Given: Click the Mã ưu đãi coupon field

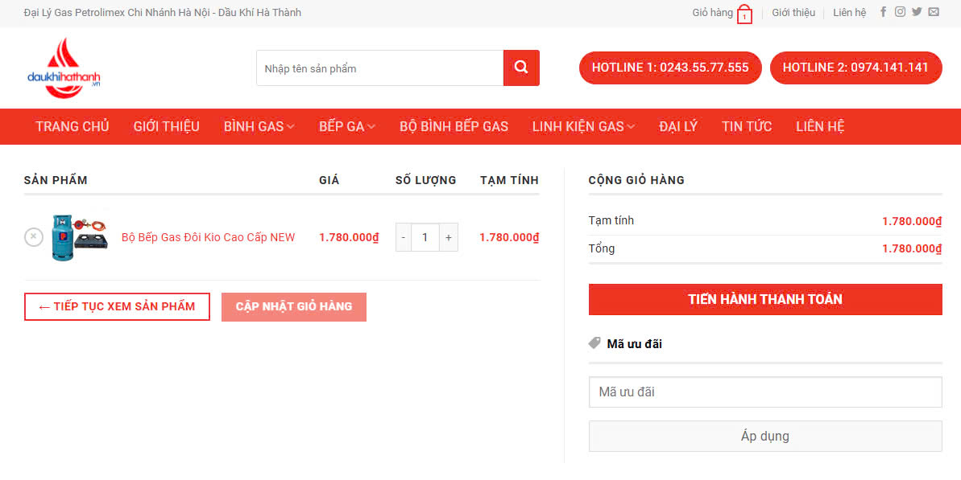Looking at the screenshot, I should [764, 392].
